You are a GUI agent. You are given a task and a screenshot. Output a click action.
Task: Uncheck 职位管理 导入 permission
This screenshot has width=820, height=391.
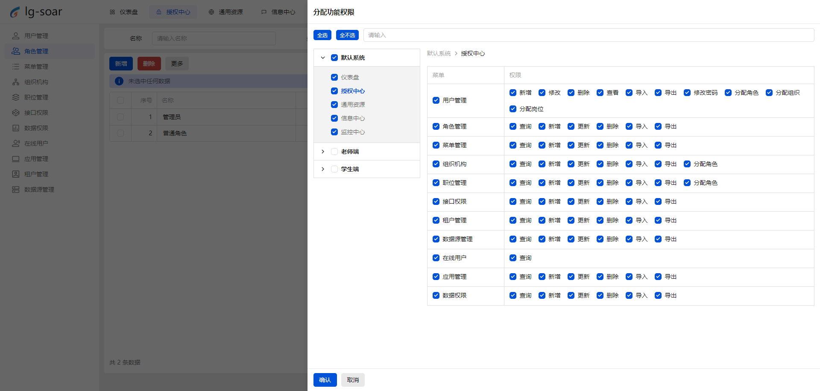tap(629, 183)
